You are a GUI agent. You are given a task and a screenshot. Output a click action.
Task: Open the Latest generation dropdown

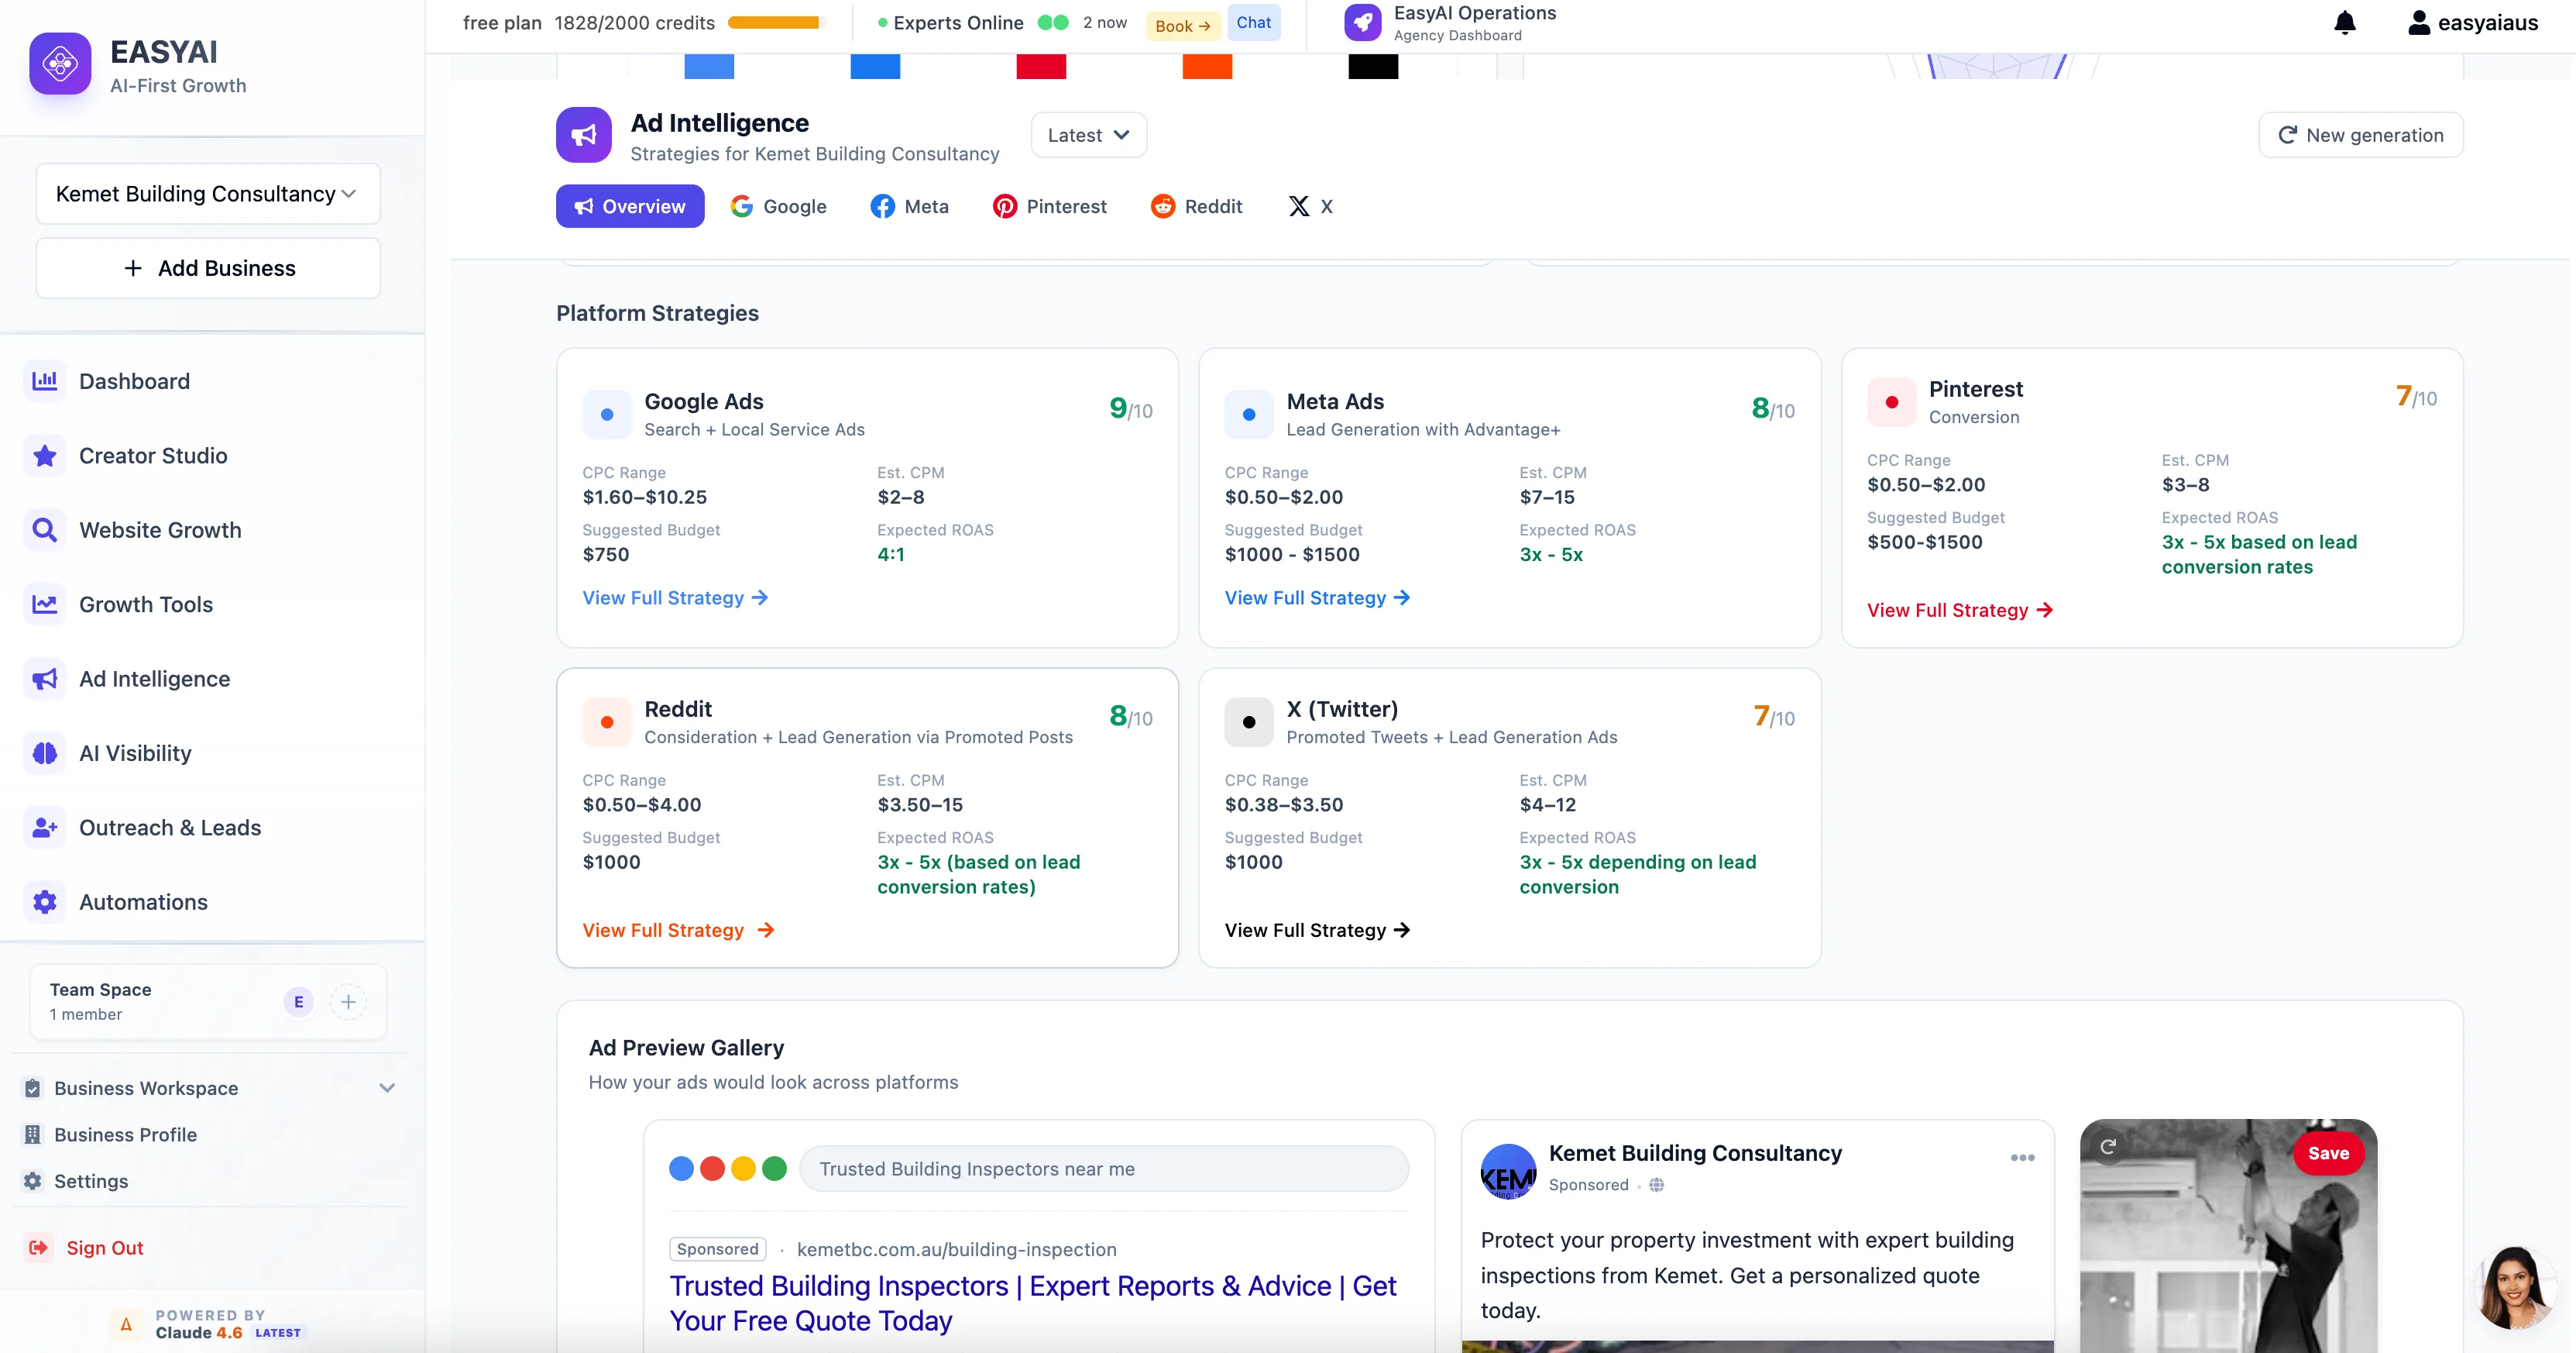[1087, 134]
